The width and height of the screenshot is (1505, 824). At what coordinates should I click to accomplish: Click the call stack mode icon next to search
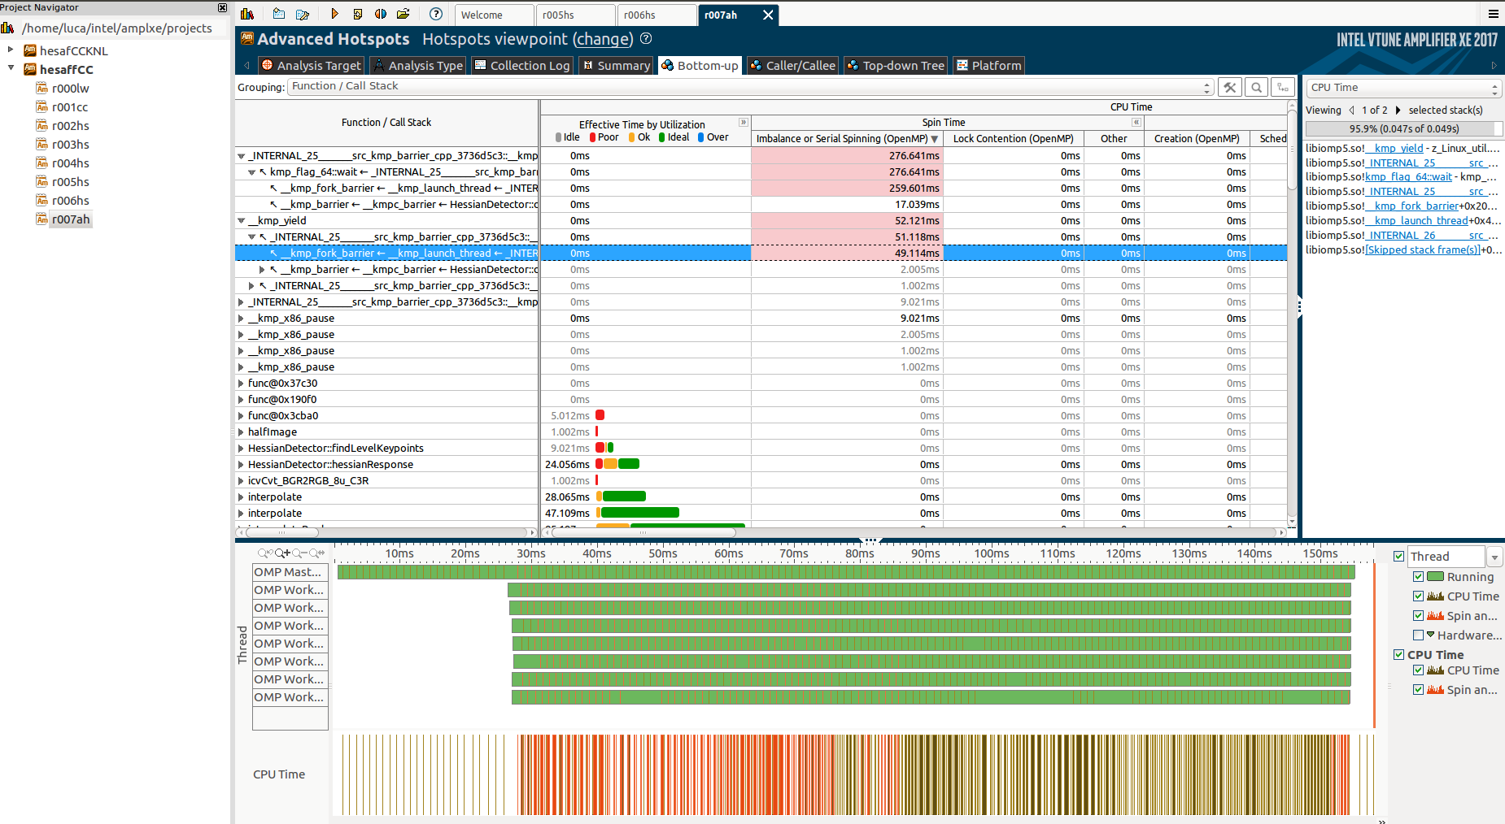click(1283, 87)
